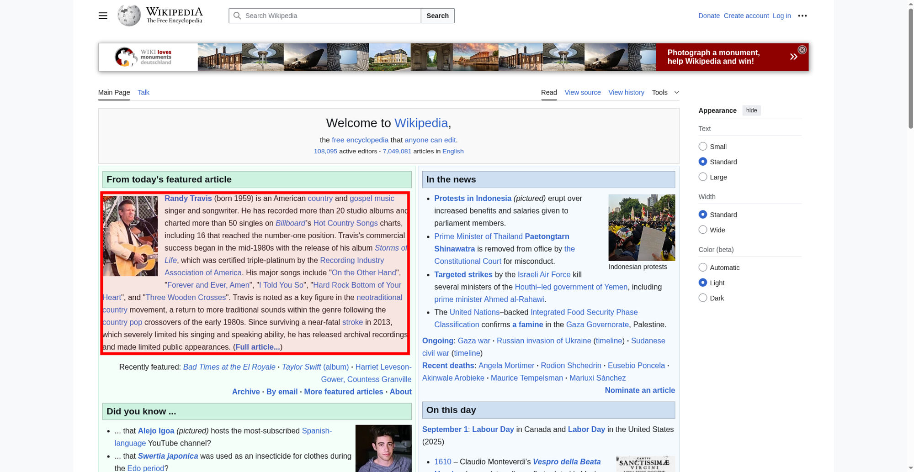This screenshot has height=472, width=914.
Task: Close the Wiki Loves Monuments banner
Action: click(x=802, y=50)
